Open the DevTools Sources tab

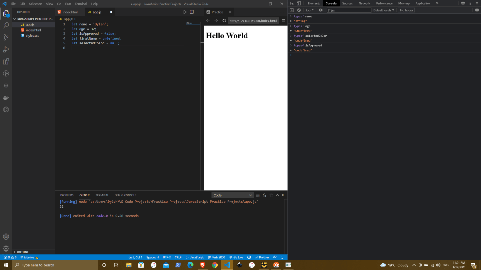(x=348, y=3)
